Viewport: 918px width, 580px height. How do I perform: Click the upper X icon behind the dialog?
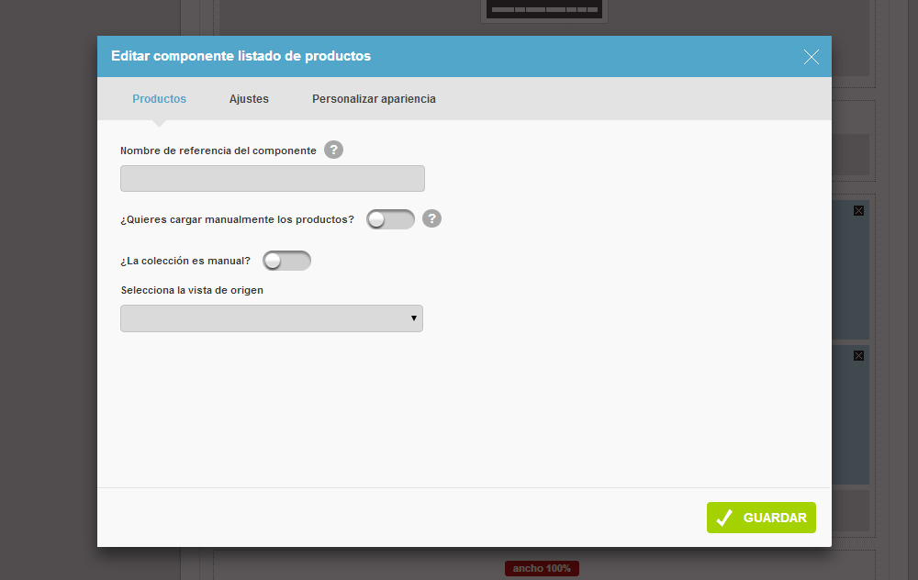click(858, 211)
